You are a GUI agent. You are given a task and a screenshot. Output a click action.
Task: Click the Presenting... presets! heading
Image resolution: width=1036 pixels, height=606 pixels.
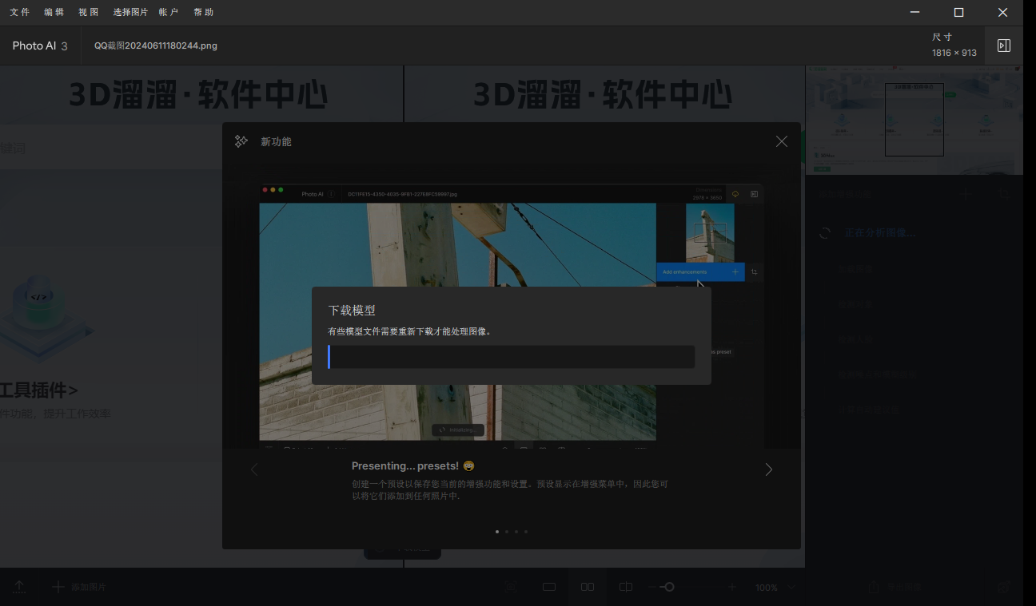(x=405, y=466)
